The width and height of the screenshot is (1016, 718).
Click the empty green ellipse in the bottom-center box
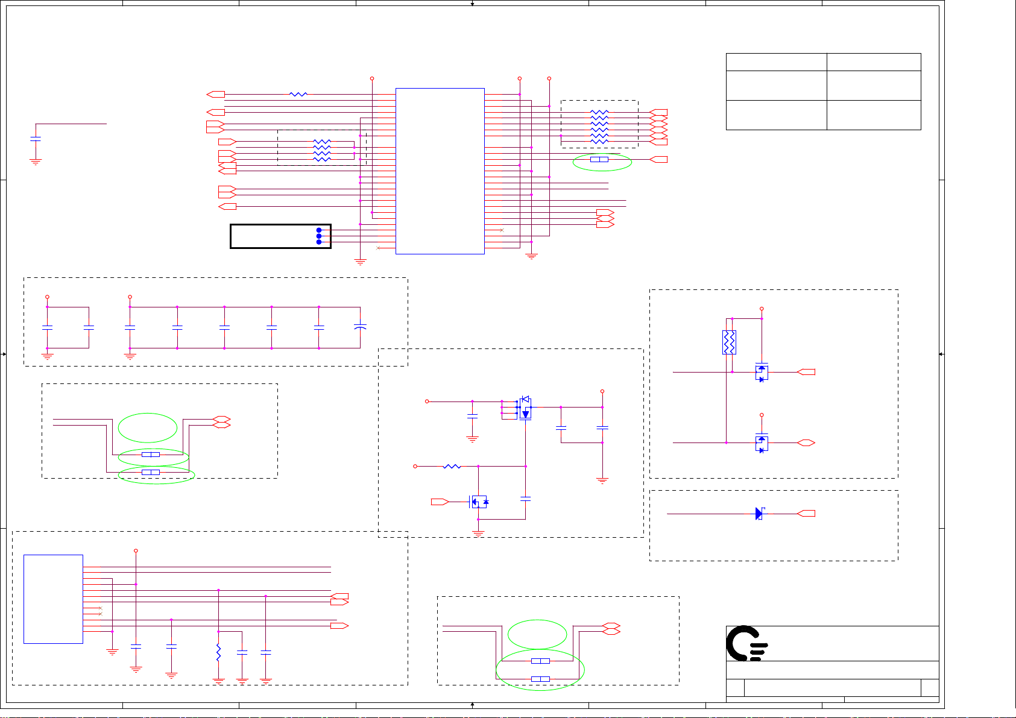(537, 635)
